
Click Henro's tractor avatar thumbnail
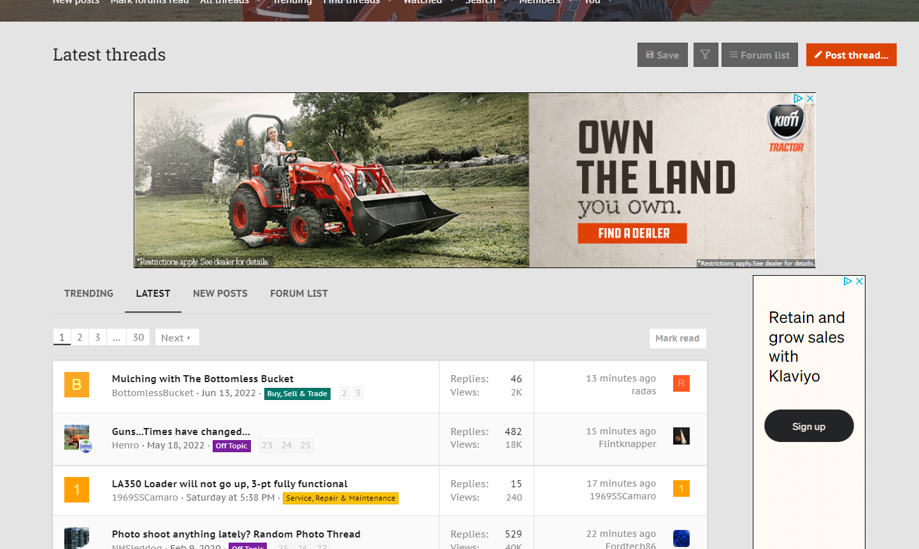coord(77,438)
